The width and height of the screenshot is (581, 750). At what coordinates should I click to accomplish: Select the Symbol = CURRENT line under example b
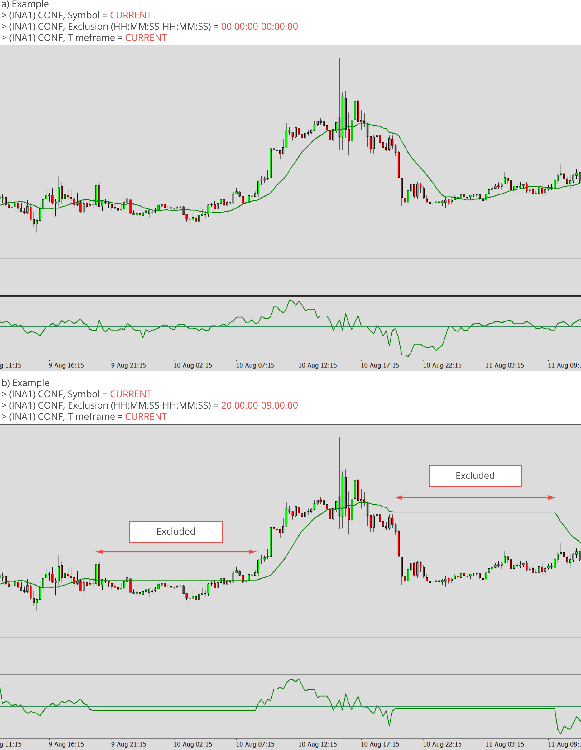pos(76,394)
